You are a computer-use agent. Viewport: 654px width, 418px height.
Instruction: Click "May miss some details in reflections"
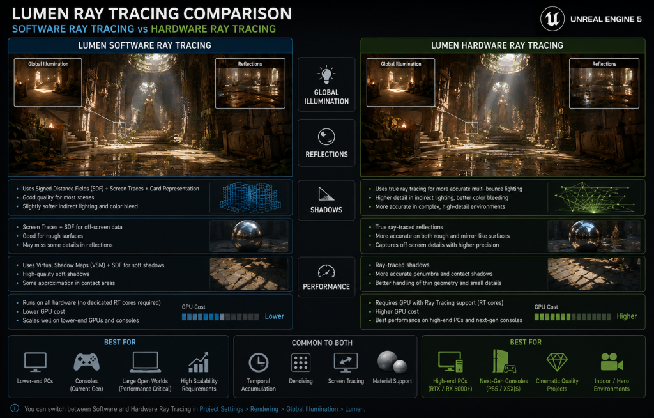(x=68, y=245)
